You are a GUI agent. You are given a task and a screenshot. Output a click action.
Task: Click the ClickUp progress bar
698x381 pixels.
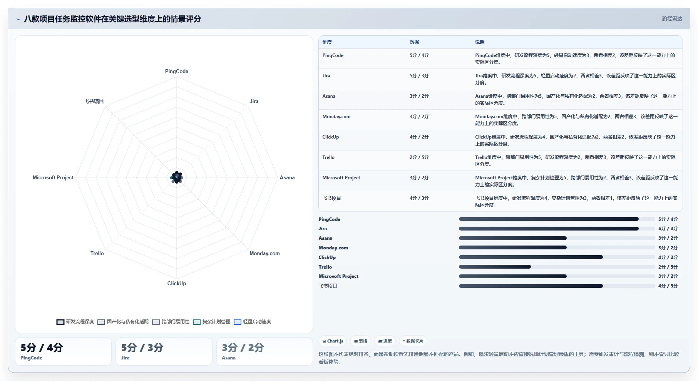[x=557, y=257]
